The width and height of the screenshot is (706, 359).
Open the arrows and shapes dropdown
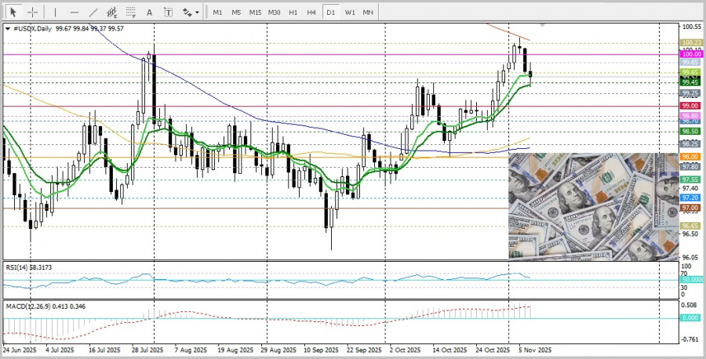click(x=190, y=13)
